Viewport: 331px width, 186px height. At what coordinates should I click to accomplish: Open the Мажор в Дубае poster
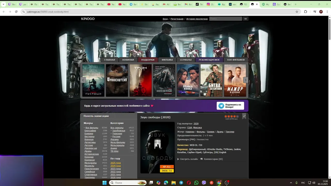tap(235, 80)
